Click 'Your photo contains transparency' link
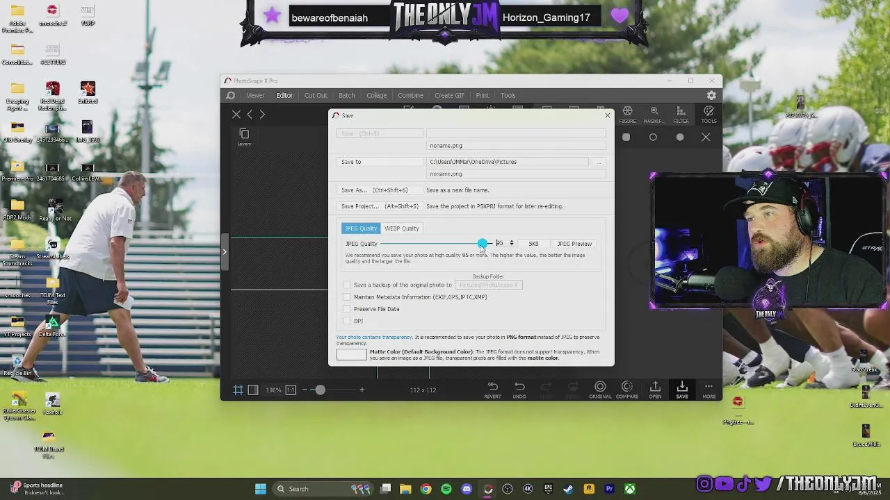The image size is (890, 500). 374,337
